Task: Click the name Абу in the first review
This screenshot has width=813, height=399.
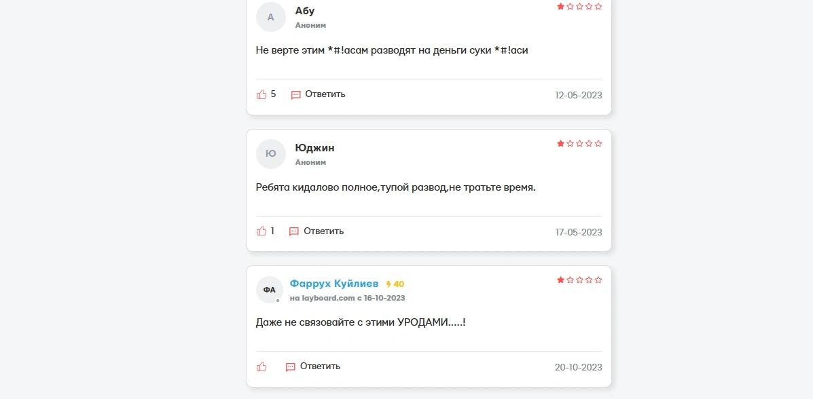Action: click(x=305, y=11)
